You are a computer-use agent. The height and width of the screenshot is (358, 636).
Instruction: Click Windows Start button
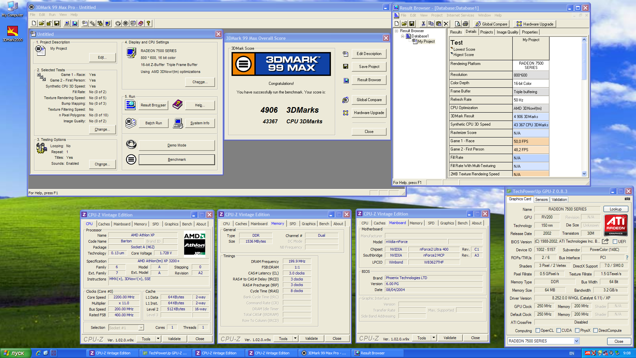pyautogui.click(x=16, y=353)
